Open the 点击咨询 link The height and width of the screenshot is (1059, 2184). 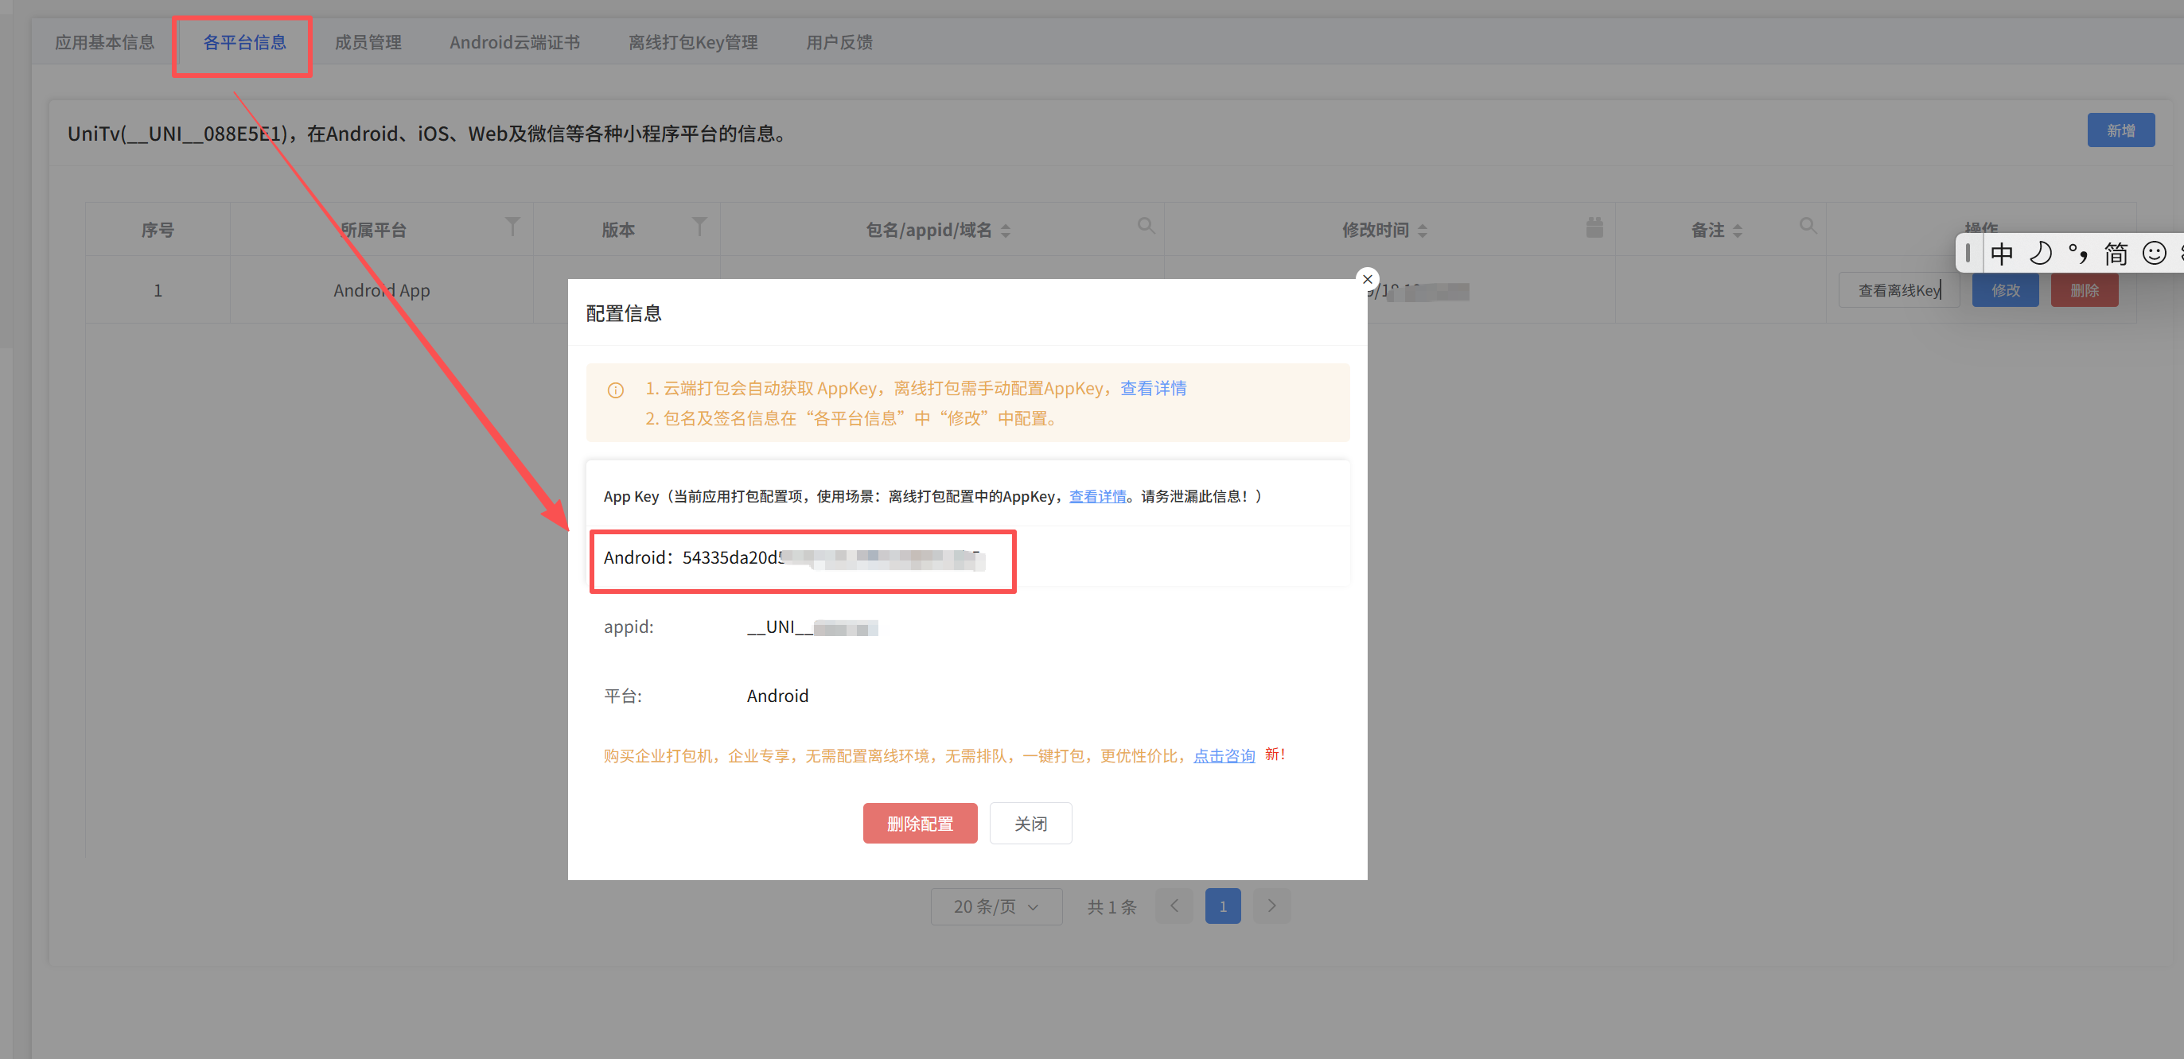pos(1224,756)
